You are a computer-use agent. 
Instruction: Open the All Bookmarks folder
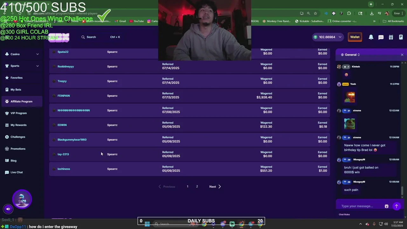393,21
